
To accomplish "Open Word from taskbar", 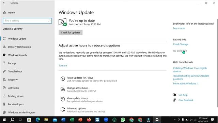I will [x=63, y=120].
